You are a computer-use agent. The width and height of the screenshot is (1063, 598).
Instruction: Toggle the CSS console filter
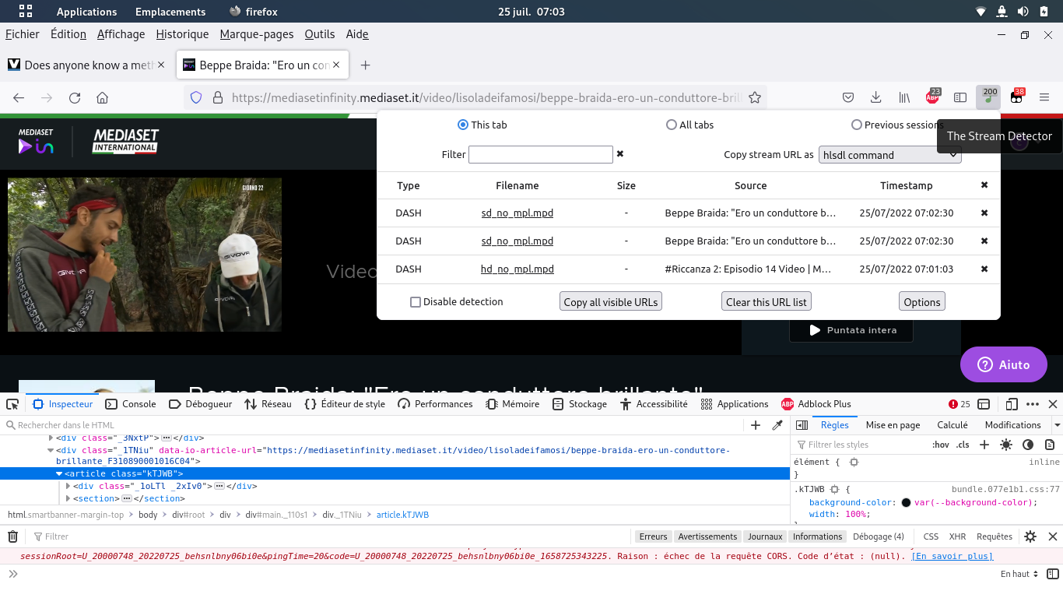931,536
